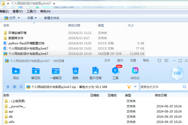Image resolution: width=188 pixels, height=125 pixels.
Task: Go up one level with the up arrow icon
Action: (x=8, y=87)
